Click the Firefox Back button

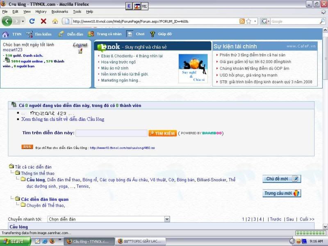tap(7, 21)
